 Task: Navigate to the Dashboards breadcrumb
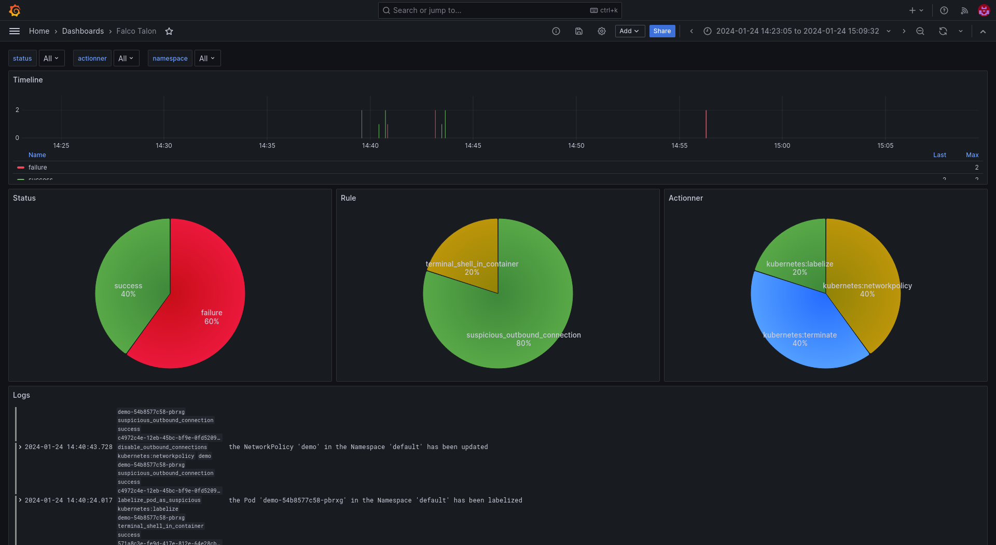pyautogui.click(x=82, y=31)
